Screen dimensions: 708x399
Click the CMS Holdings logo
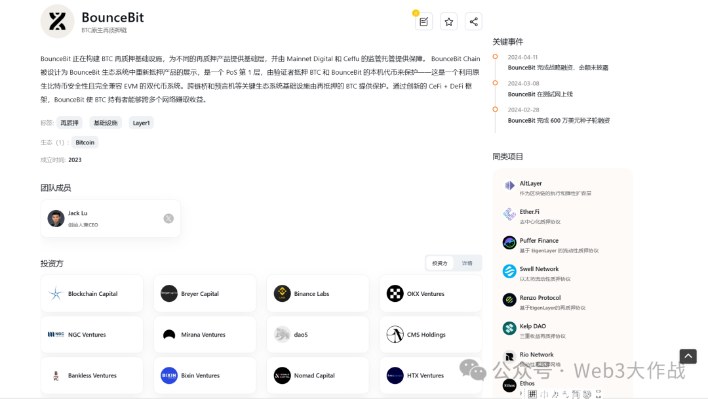coord(395,335)
